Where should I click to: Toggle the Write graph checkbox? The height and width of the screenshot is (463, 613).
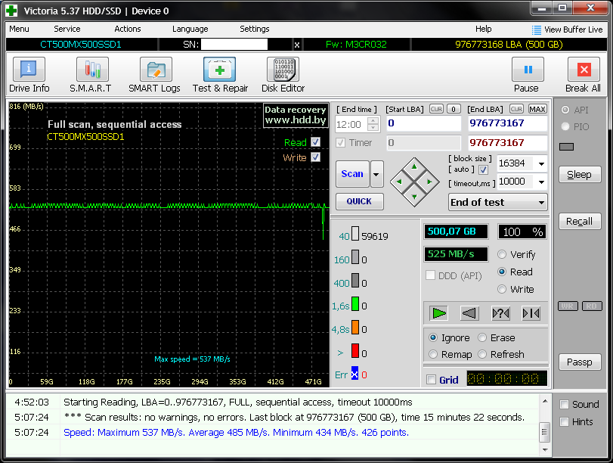315,157
